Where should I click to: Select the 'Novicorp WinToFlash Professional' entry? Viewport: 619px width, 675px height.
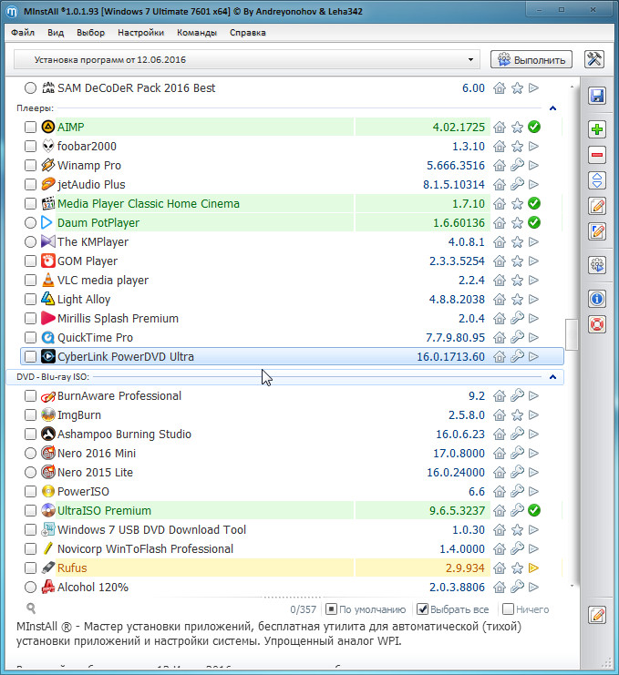tap(145, 549)
